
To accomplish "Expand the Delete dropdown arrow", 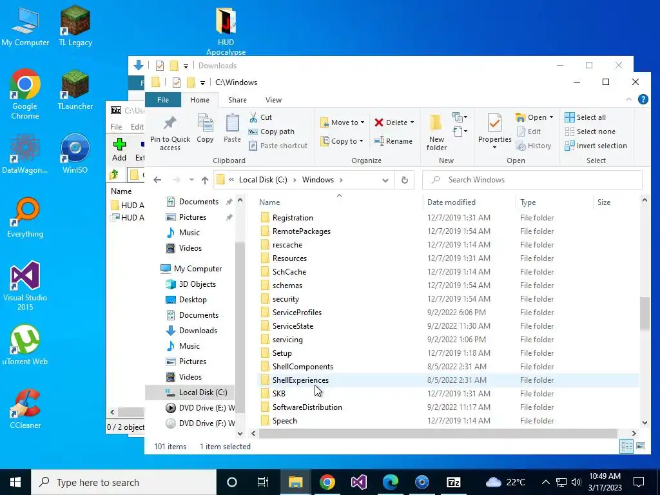I will (x=412, y=122).
